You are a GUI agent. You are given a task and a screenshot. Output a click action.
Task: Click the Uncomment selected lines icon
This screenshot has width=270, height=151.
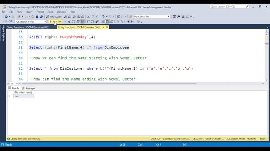(122, 21)
